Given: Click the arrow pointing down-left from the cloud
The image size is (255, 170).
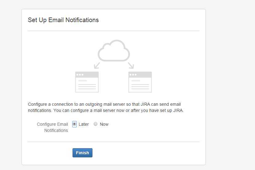Looking at the screenshot, I should coord(97,65).
